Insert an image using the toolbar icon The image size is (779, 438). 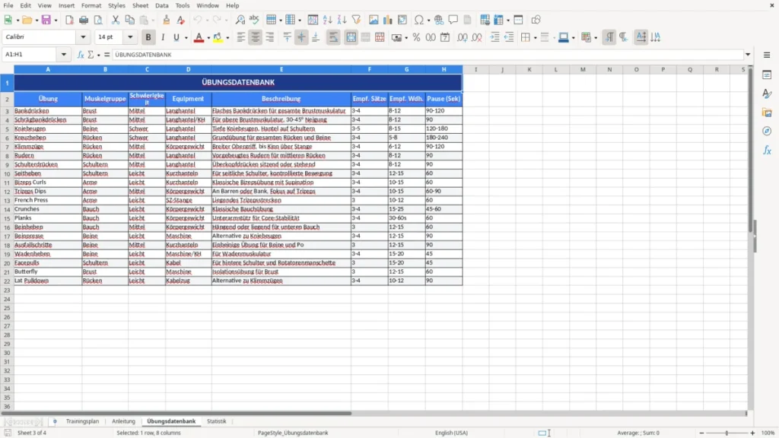[x=374, y=20]
